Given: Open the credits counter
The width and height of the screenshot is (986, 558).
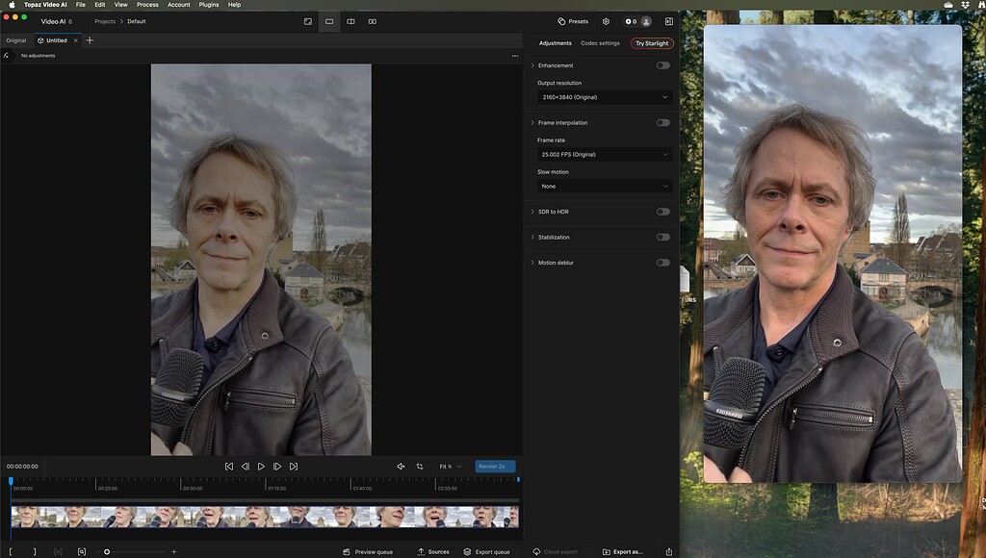Looking at the screenshot, I should 631,21.
